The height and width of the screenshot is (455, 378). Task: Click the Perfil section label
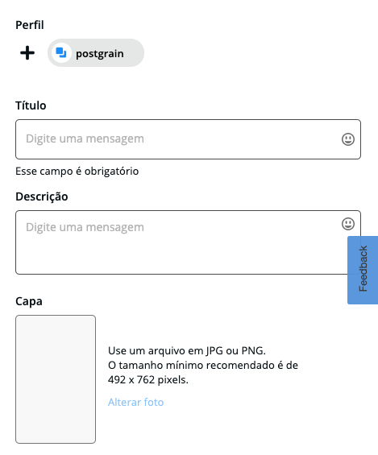[x=30, y=25]
